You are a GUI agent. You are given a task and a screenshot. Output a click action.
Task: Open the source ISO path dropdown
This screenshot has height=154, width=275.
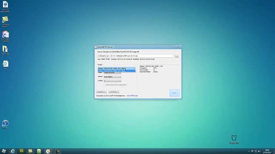point(173,56)
